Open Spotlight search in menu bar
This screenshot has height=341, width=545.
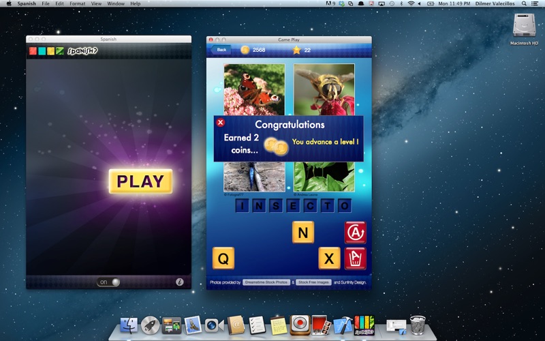pos(524,3)
